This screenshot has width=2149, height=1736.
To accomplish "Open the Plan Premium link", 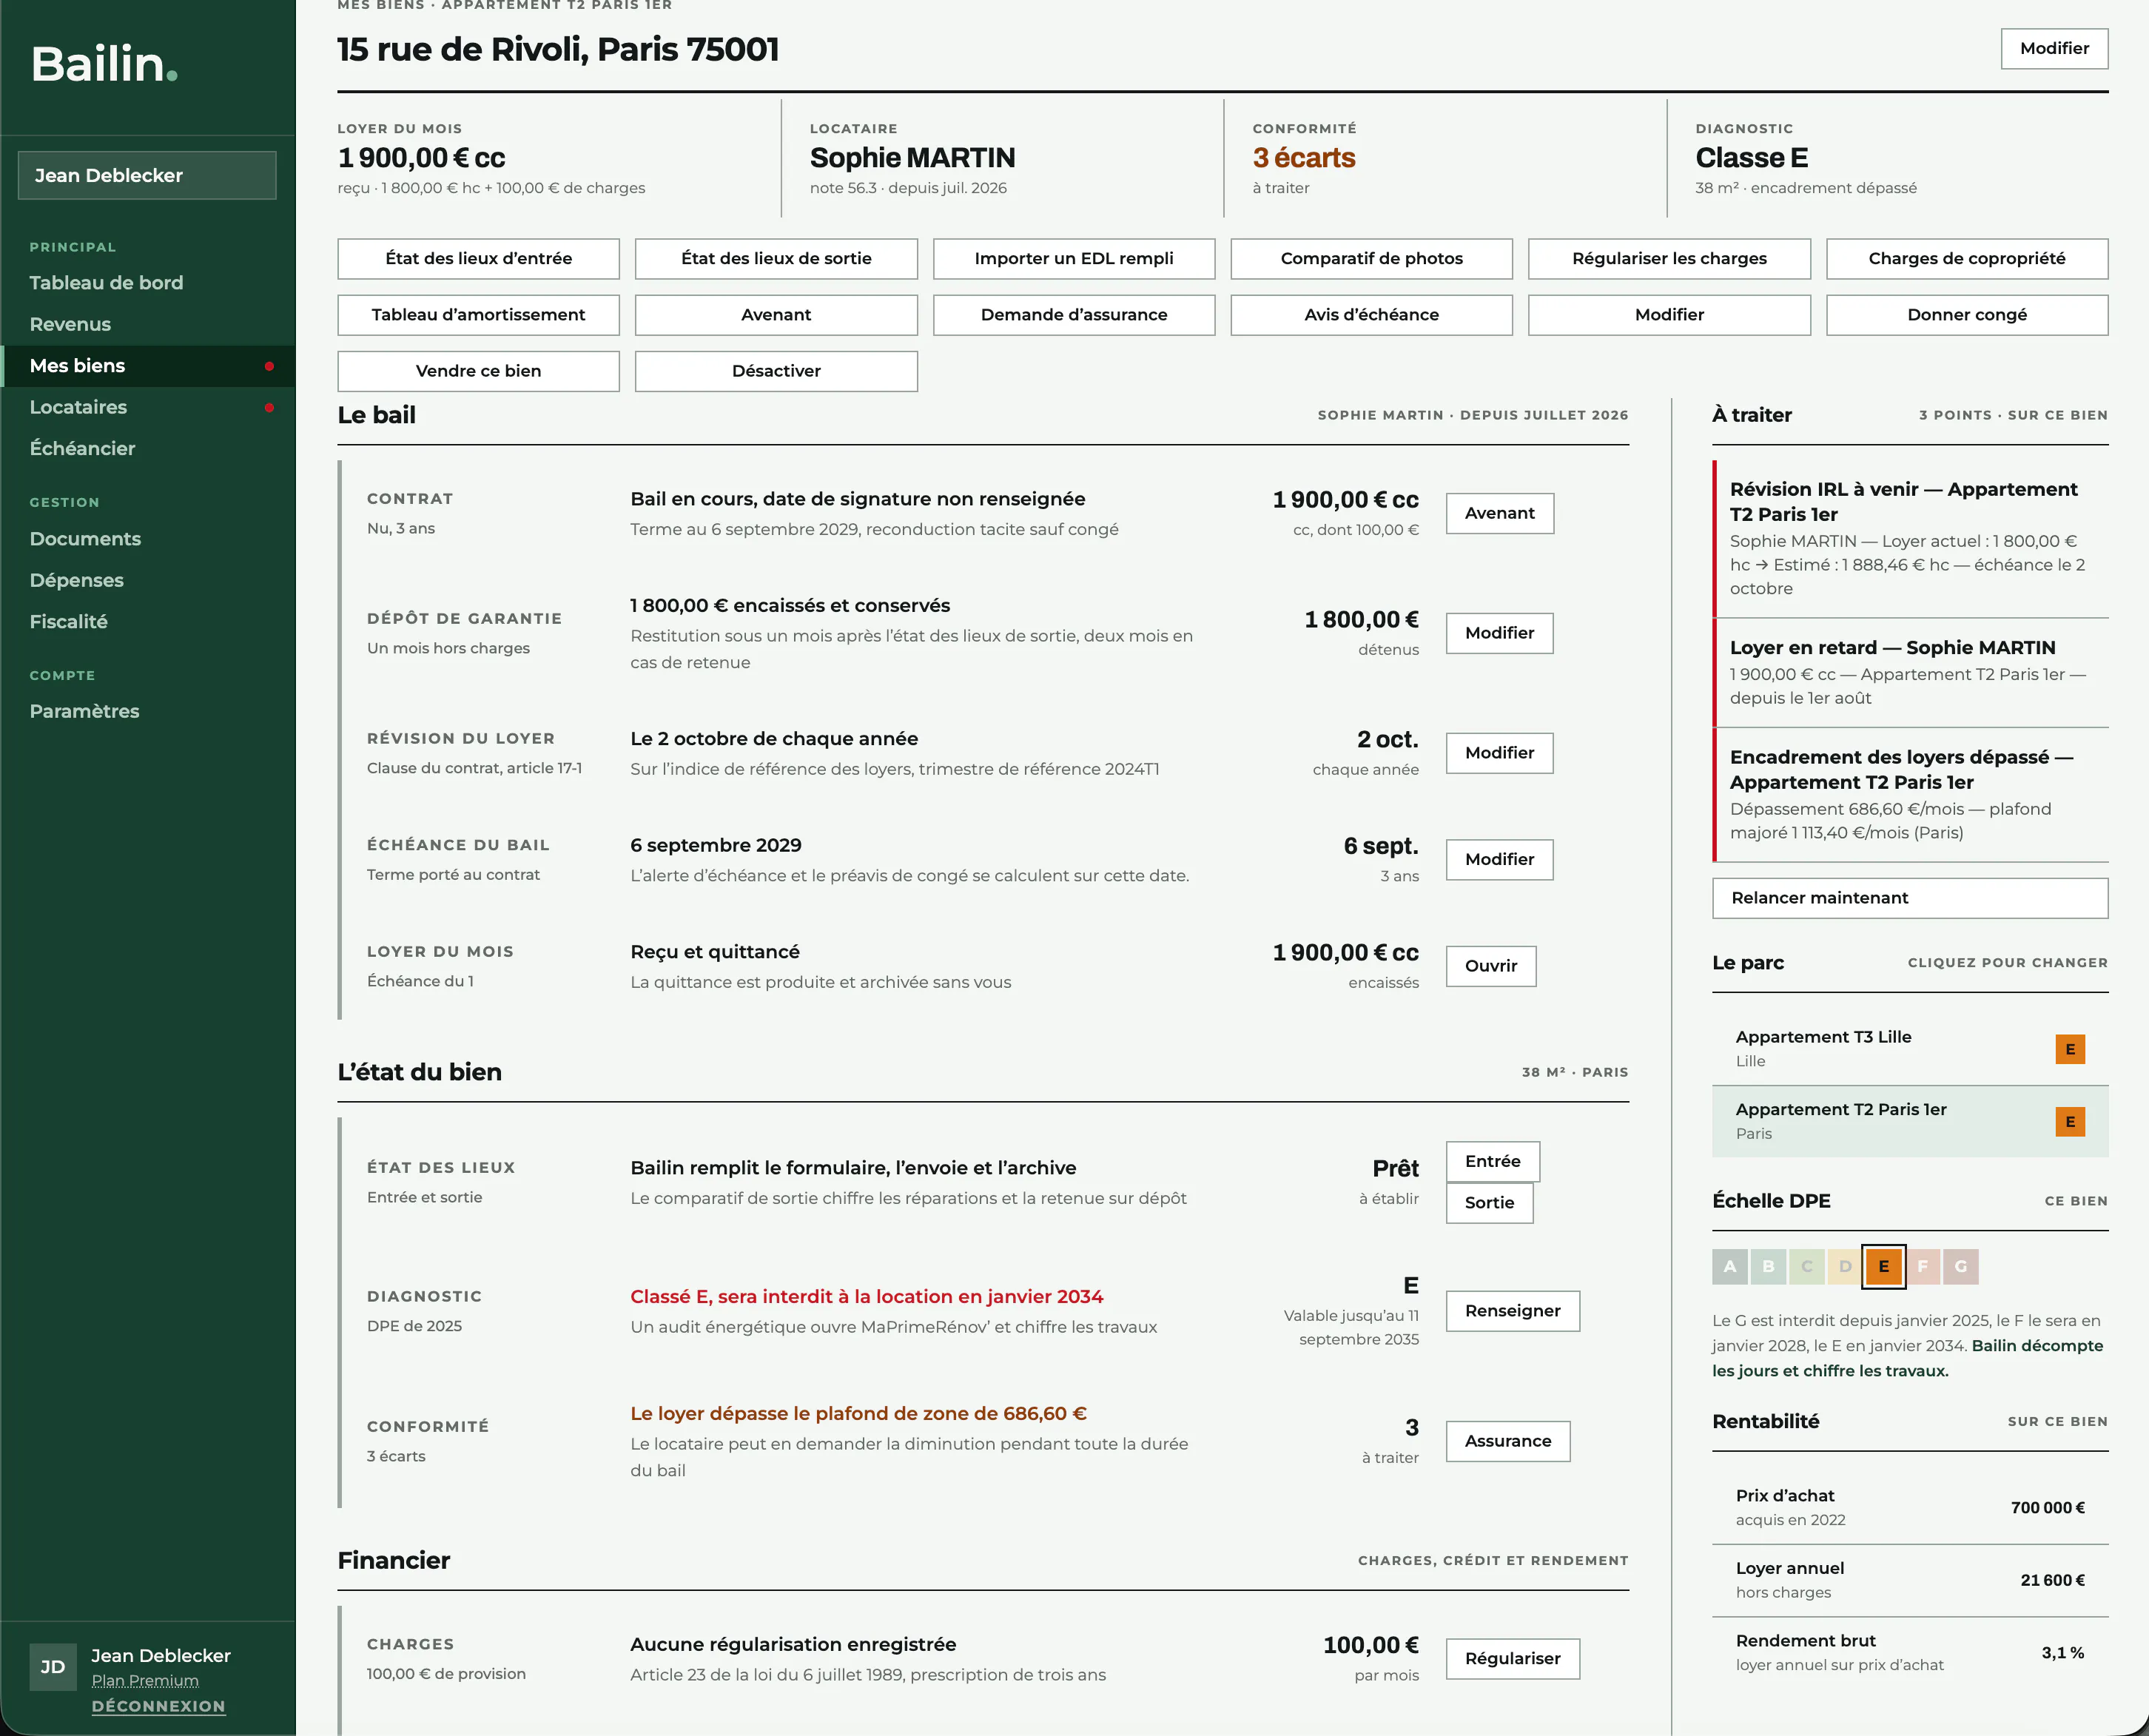I will coord(145,1680).
